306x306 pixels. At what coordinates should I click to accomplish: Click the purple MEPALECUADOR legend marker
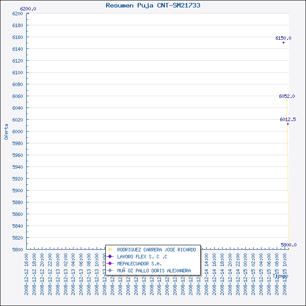coord(110,264)
